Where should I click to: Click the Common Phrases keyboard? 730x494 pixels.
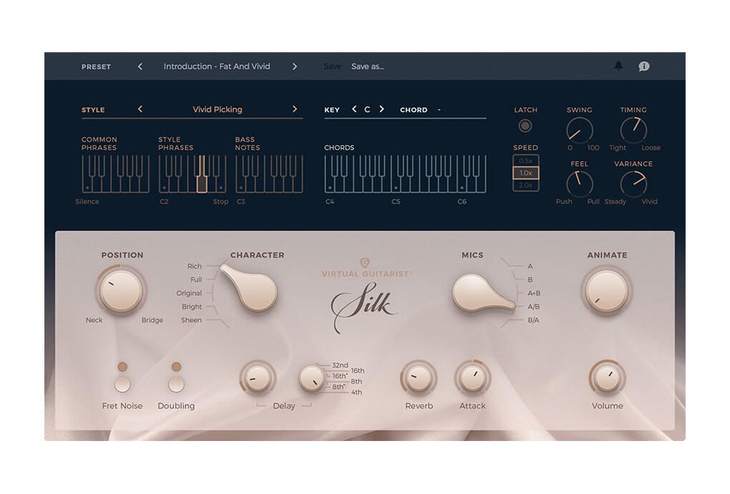pos(115,174)
